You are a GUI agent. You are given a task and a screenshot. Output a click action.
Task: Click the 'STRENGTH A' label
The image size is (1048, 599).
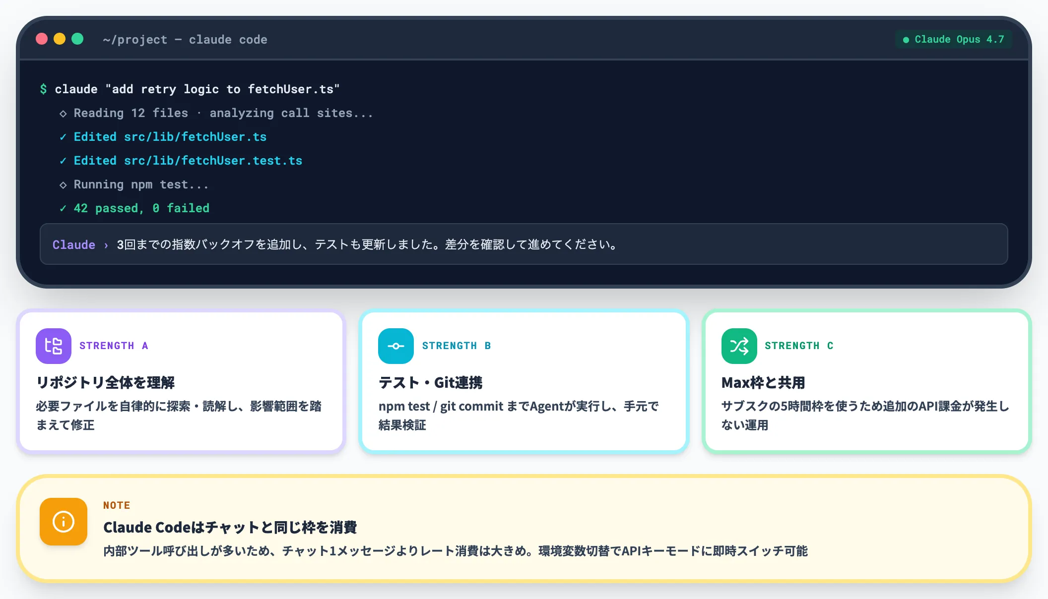point(114,346)
